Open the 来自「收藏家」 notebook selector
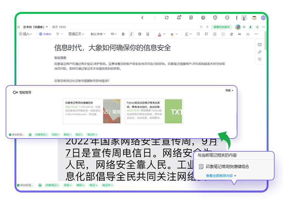Image resolution: width=283 pixels, height=201 pixels. (x=36, y=27)
